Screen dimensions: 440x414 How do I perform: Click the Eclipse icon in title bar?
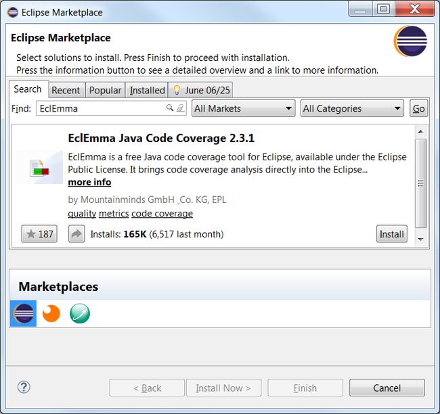[x=13, y=12]
